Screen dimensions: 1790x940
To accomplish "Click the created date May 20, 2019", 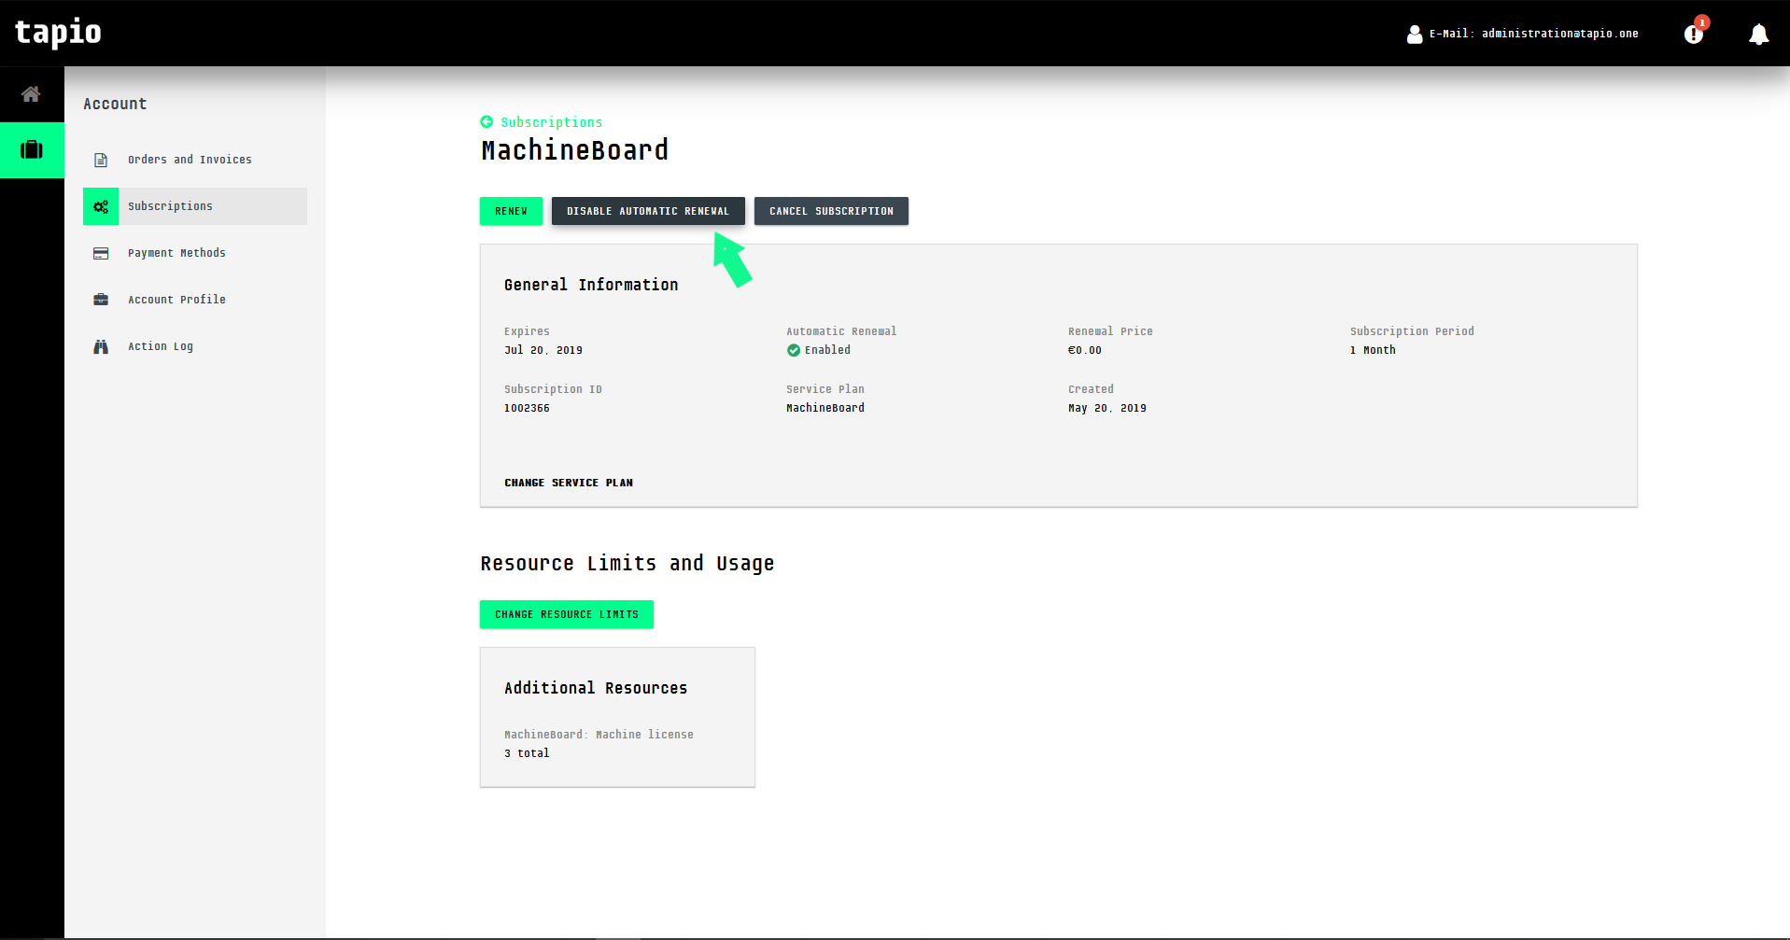I will click(x=1107, y=408).
